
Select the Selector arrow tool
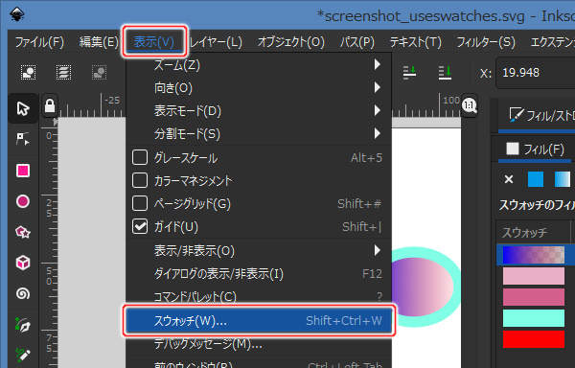[23, 109]
